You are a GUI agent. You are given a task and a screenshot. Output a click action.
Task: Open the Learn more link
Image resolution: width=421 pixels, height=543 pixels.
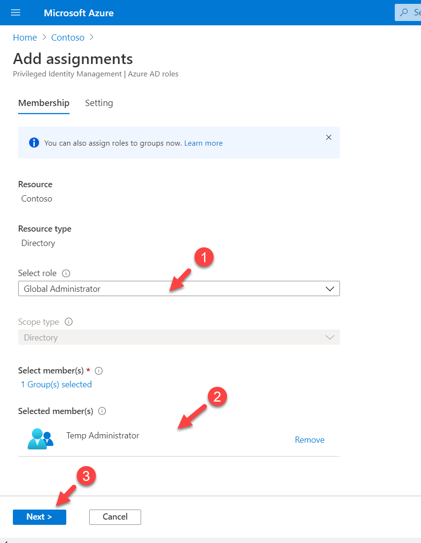203,143
